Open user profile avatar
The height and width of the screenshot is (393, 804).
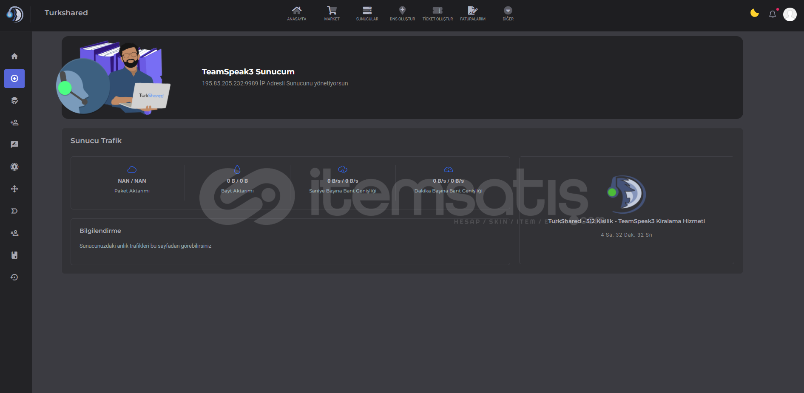790,14
